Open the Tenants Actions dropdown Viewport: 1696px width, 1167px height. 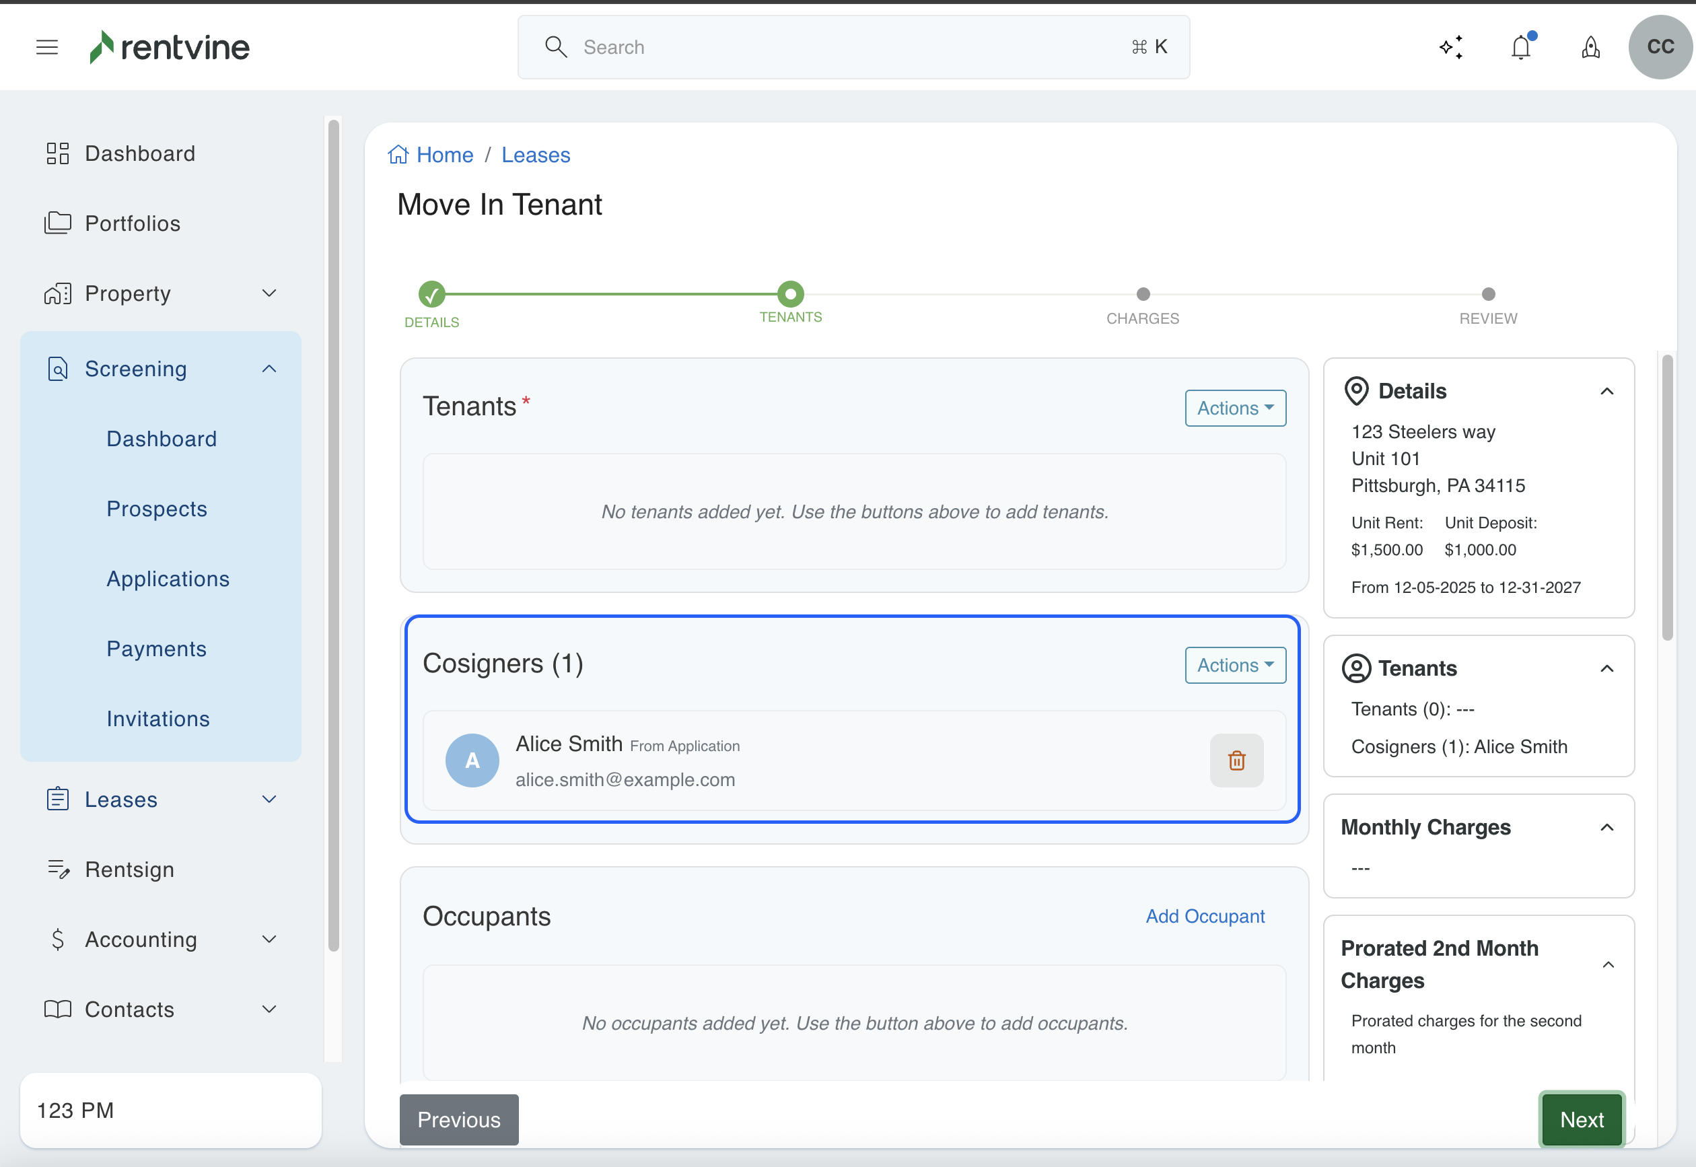click(x=1235, y=408)
